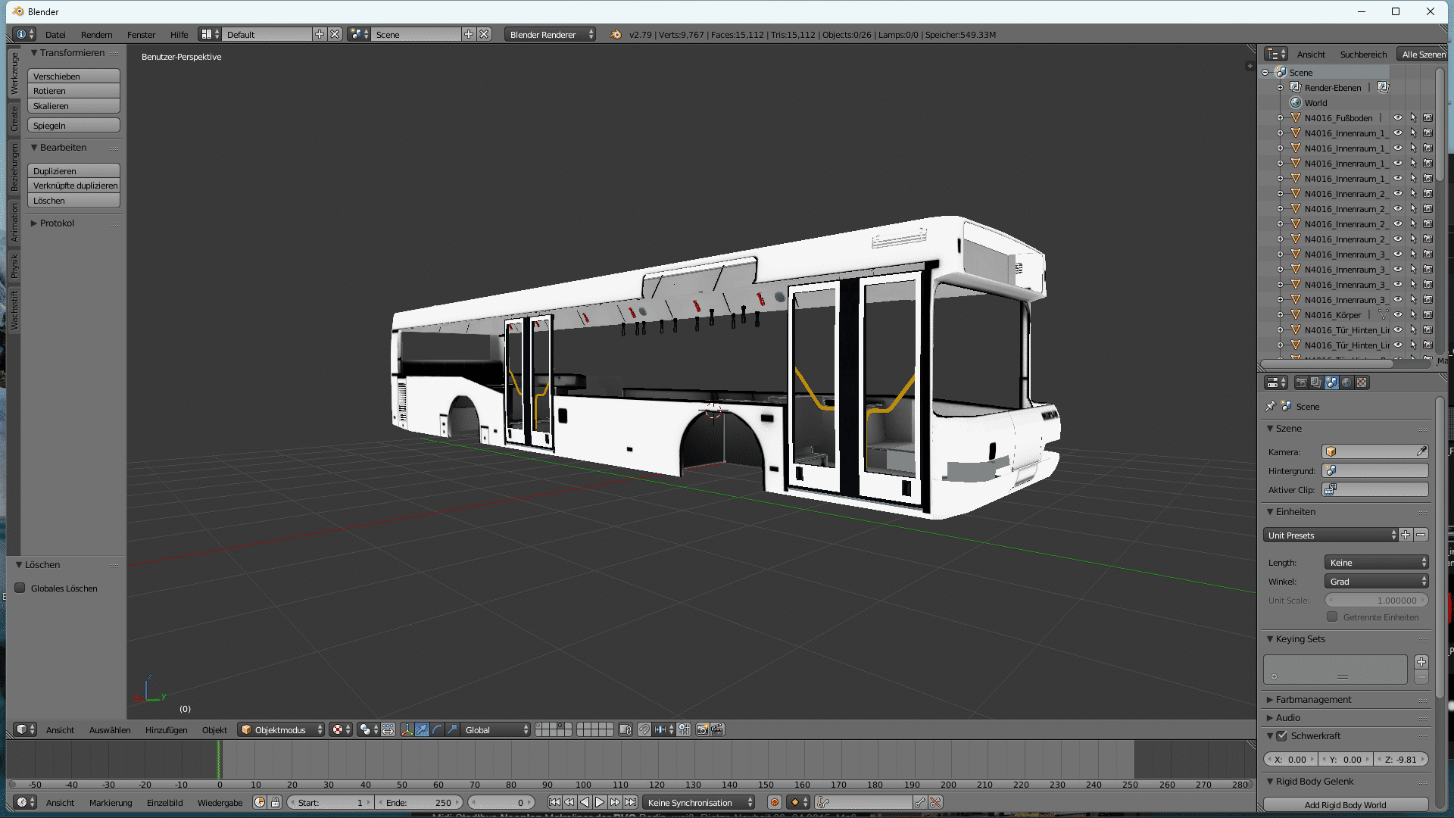Open the Scene properties tab icon

[x=1331, y=382]
